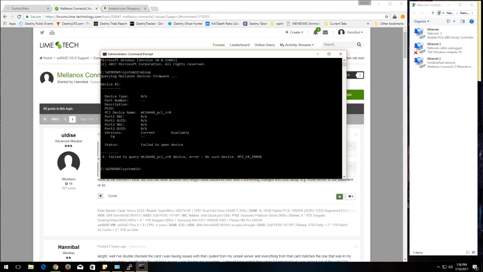Screen dimensions: 483x272
Task: Select Ethernet 3 TAP-Windows adapter
Action: click(443, 48)
